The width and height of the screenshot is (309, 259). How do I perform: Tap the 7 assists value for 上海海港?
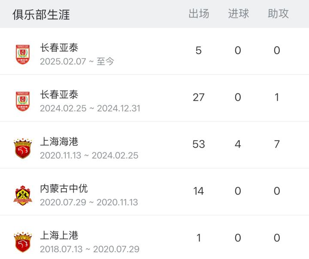277,144
